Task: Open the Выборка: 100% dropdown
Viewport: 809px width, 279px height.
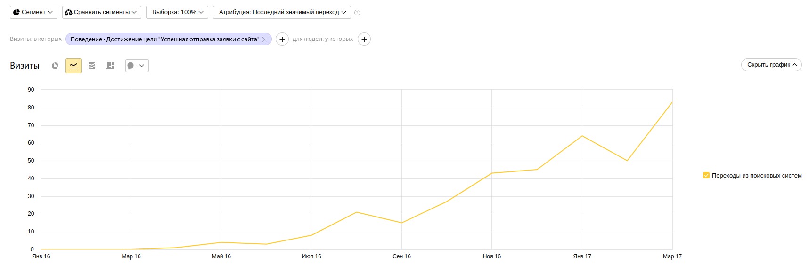Action: pyautogui.click(x=177, y=12)
